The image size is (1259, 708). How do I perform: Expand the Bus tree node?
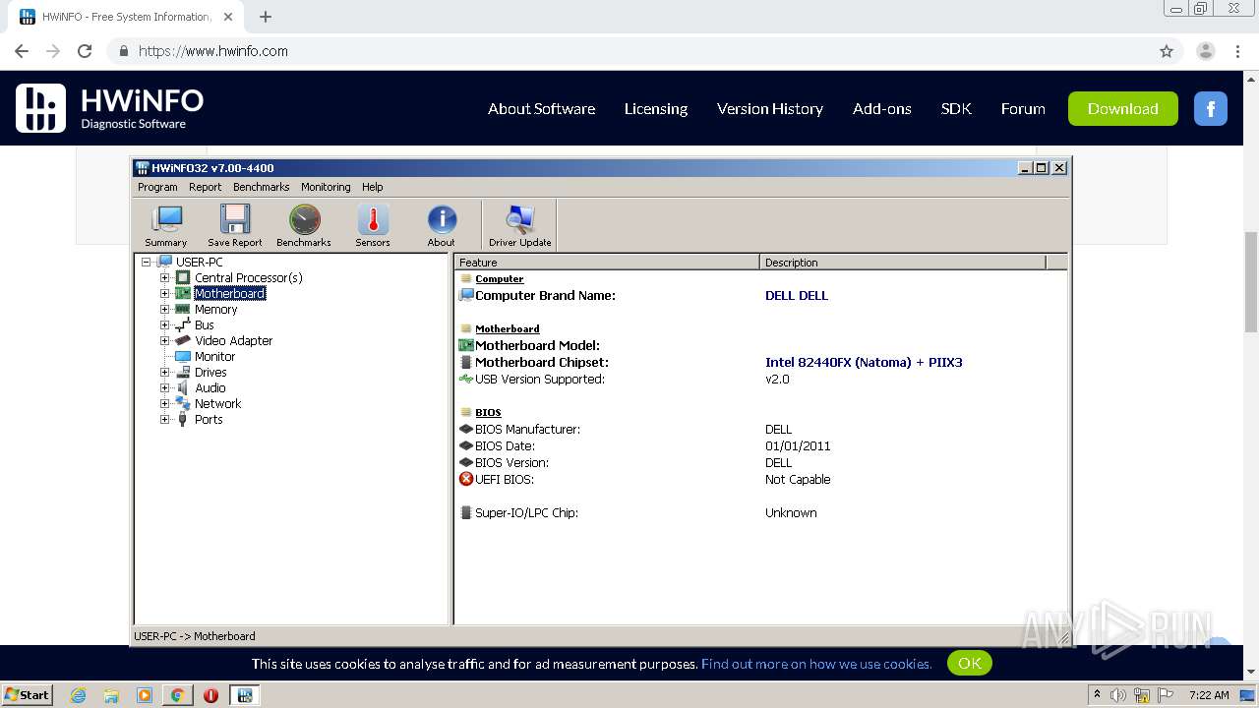click(x=165, y=325)
